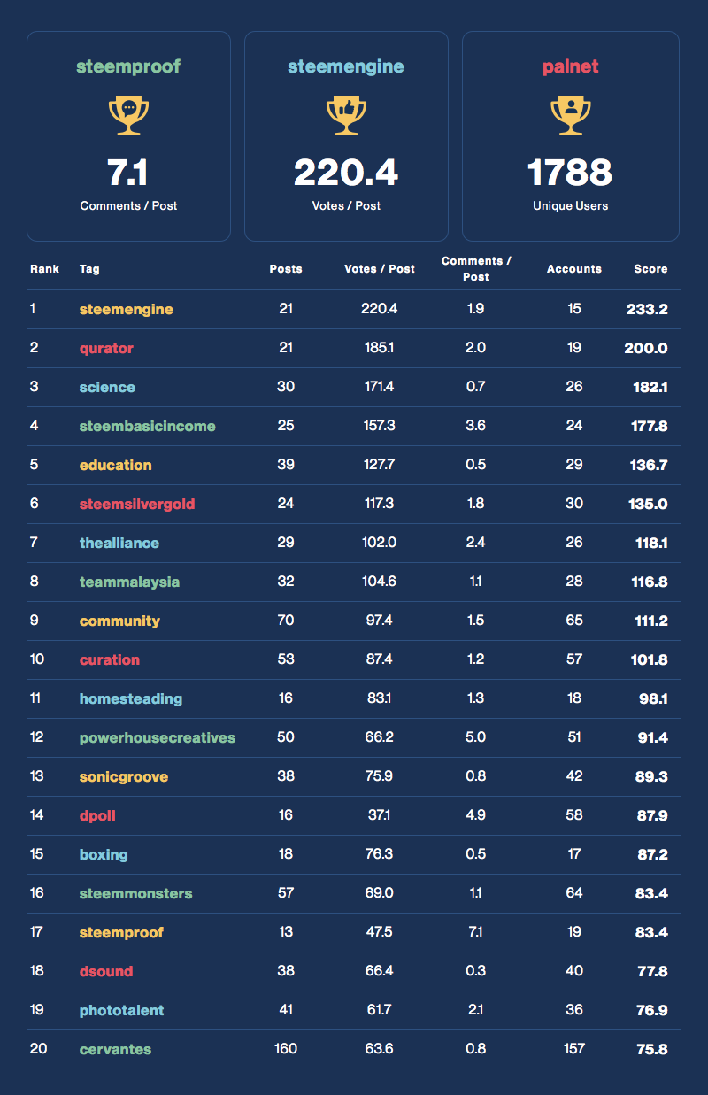This screenshot has width=708, height=1095.
Task: Open the steemengine tag in rank 1 row
Action: [127, 309]
